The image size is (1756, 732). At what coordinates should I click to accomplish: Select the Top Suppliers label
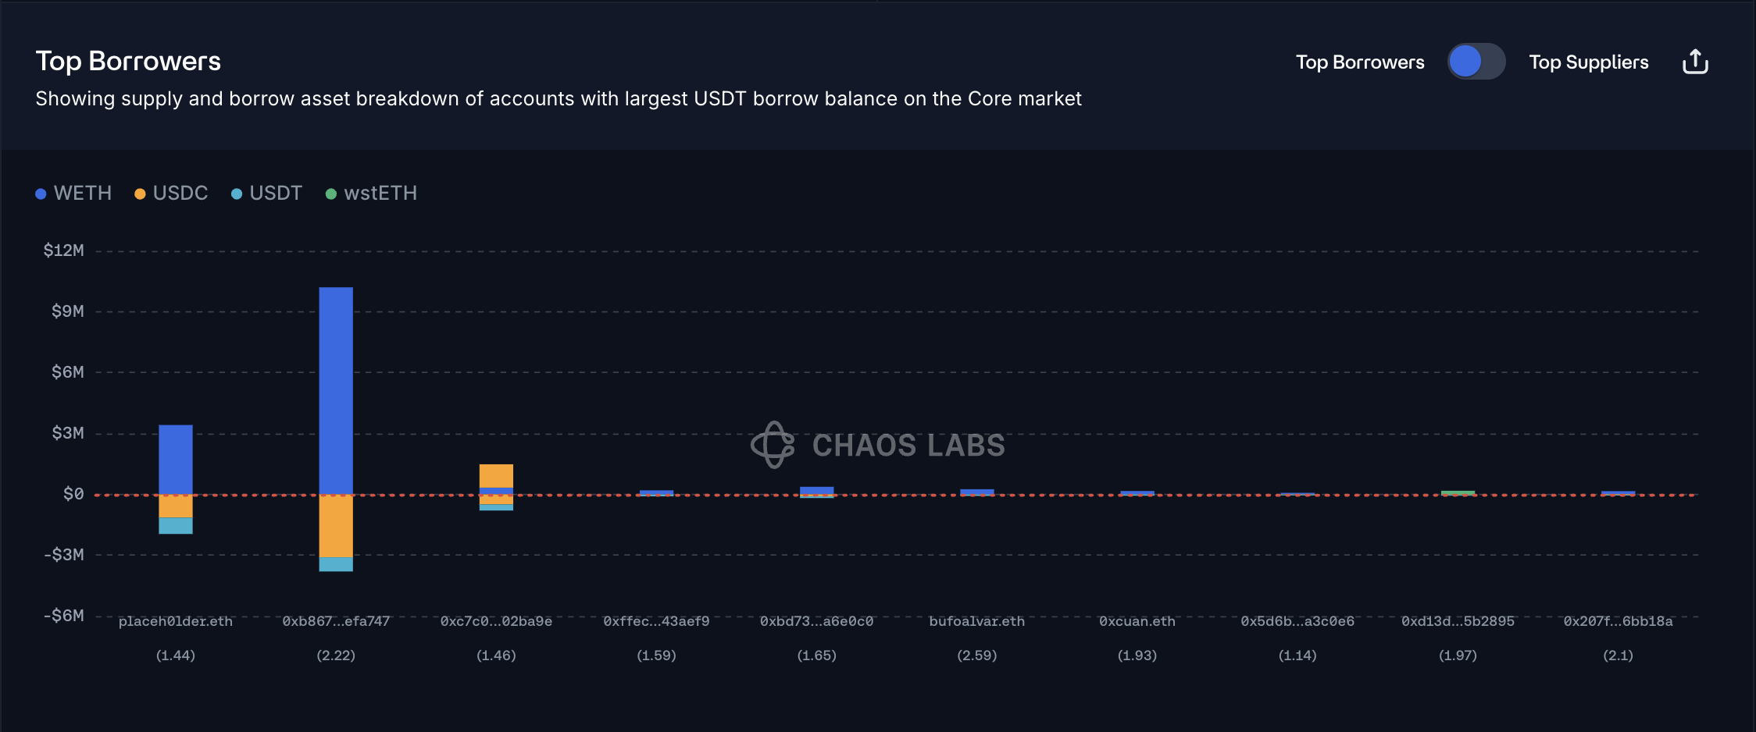click(x=1588, y=62)
